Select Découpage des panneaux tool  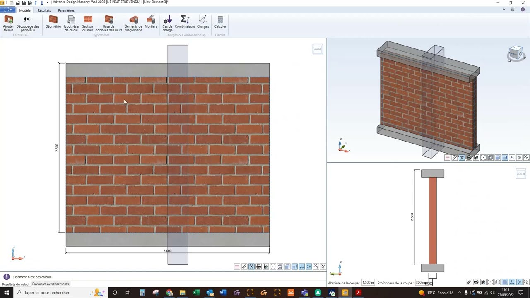(28, 24)
